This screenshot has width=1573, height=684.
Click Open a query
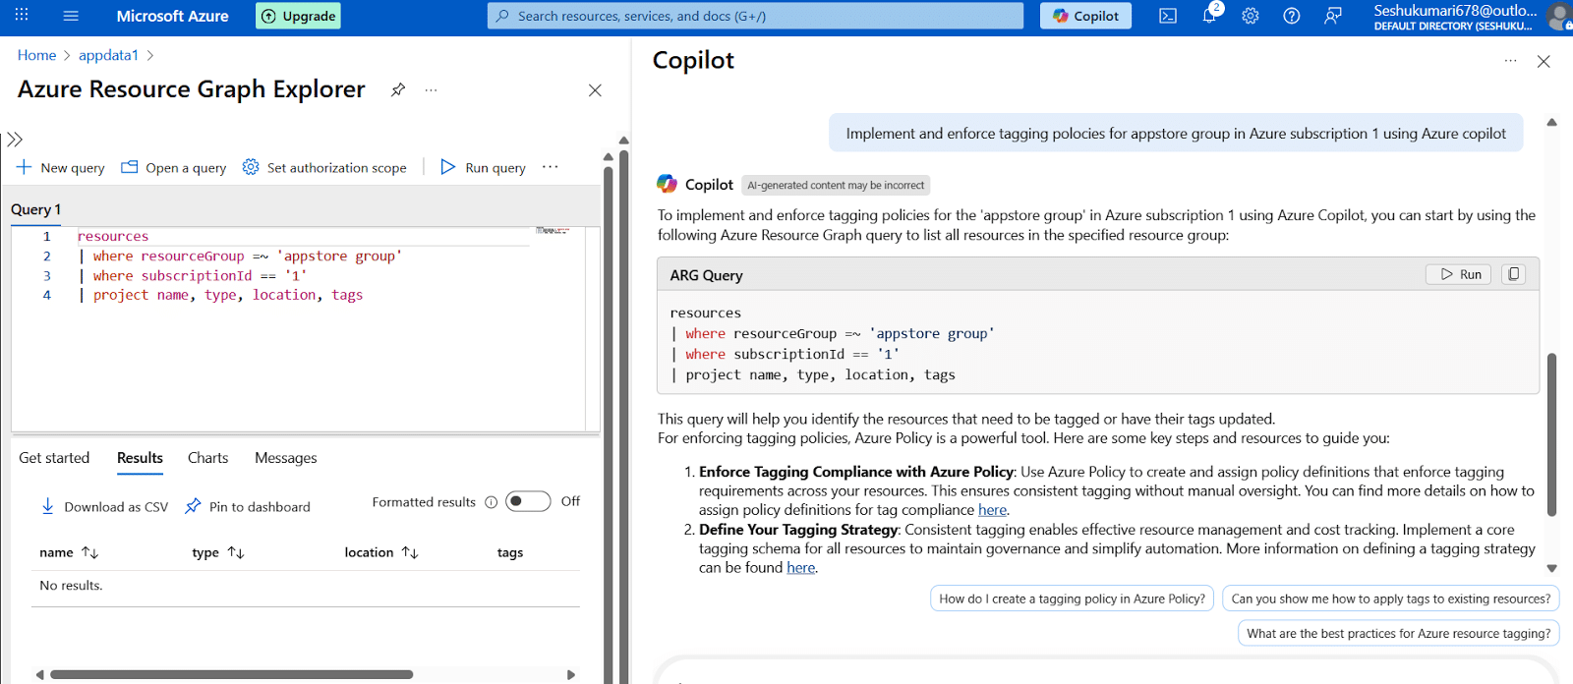coord(174,167)
